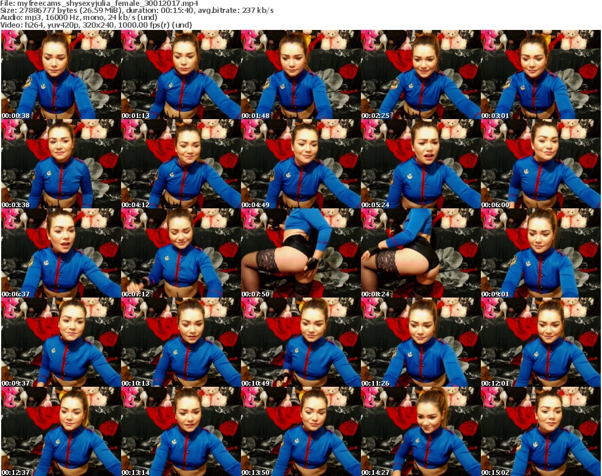Open the thumbnail labeled 00:11:26
The width and height of the screenshot is (602, 476).
(x=421, y=342)
